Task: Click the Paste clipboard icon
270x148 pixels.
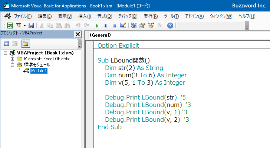Action: pos(59,26)
